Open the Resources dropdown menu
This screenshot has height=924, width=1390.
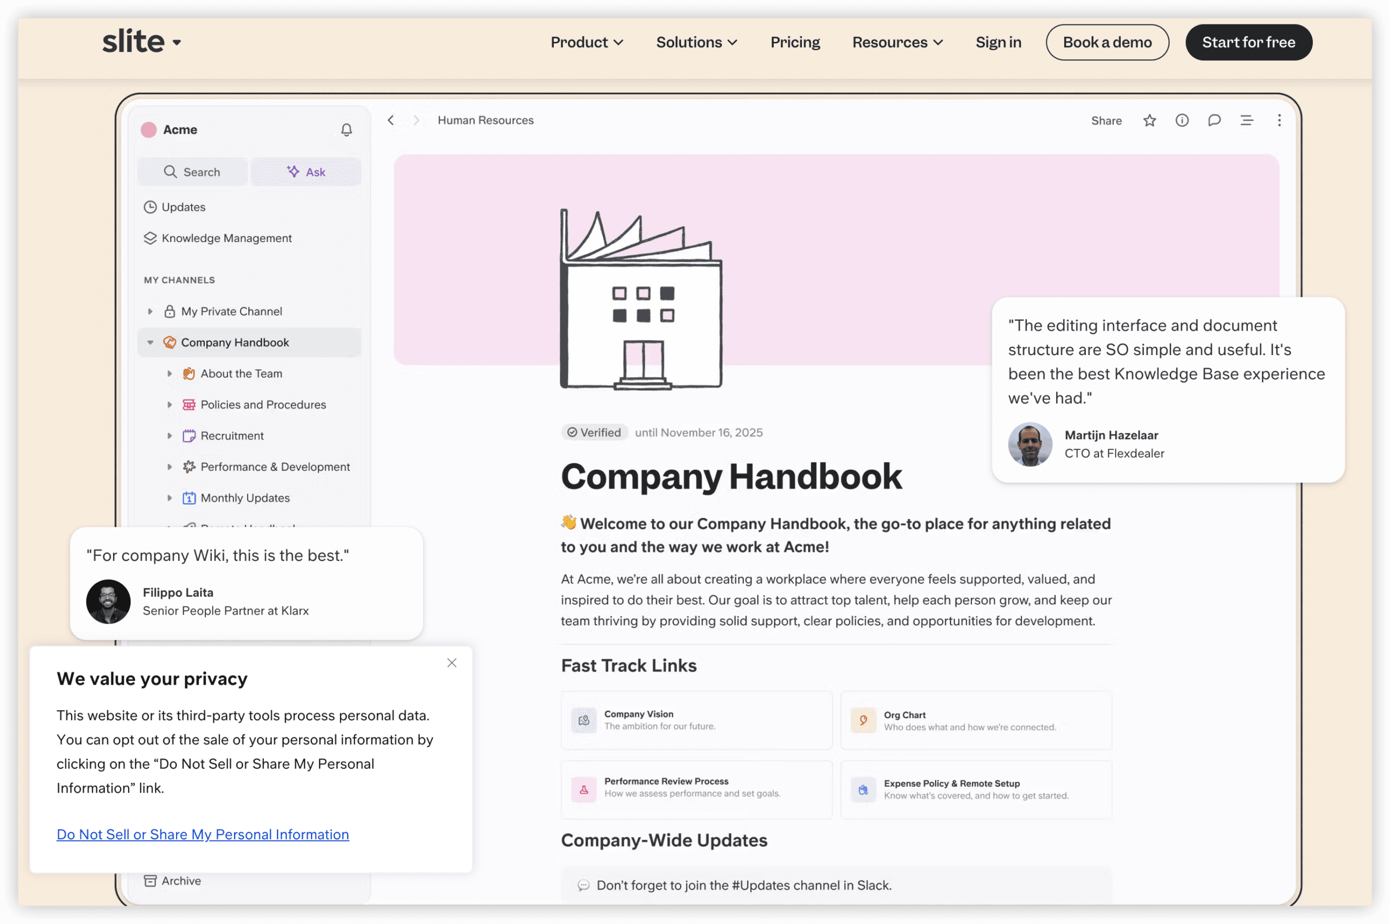(897, 42)
